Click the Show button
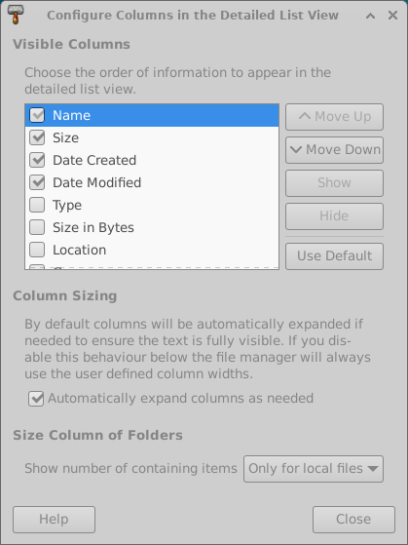The height and width of the screenshot is (545, 408). coord(334,183)
